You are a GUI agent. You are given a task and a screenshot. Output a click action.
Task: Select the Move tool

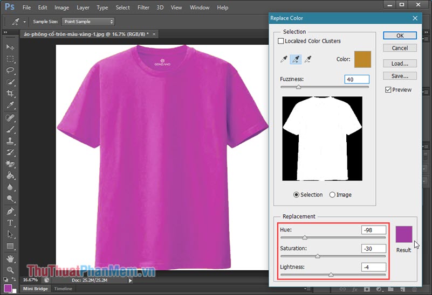(x=10, y=47)
